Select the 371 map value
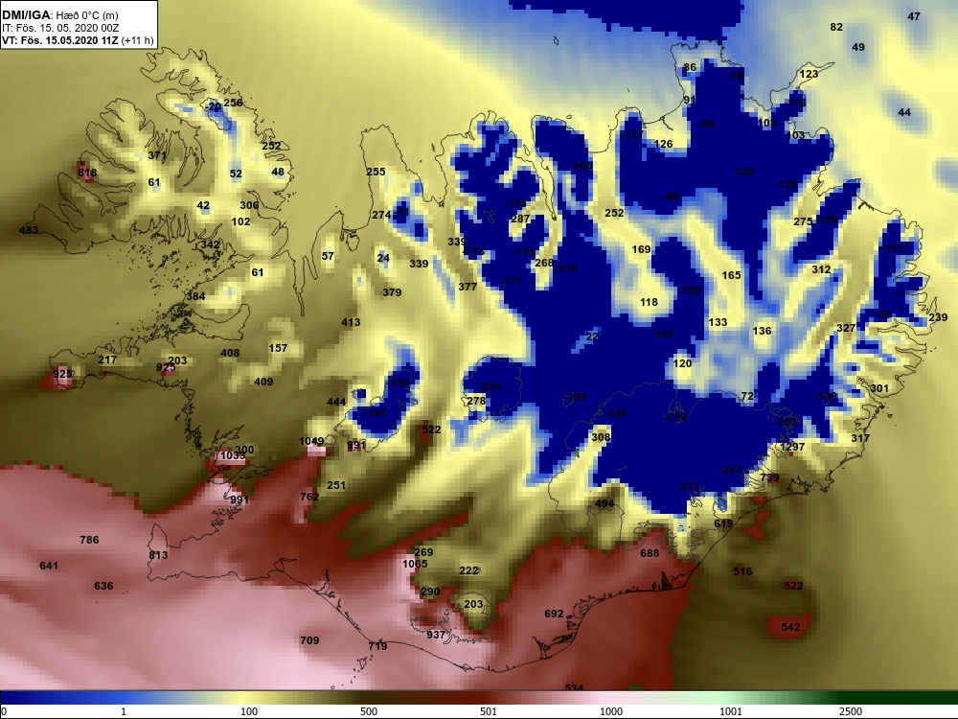 click(157, 156)
